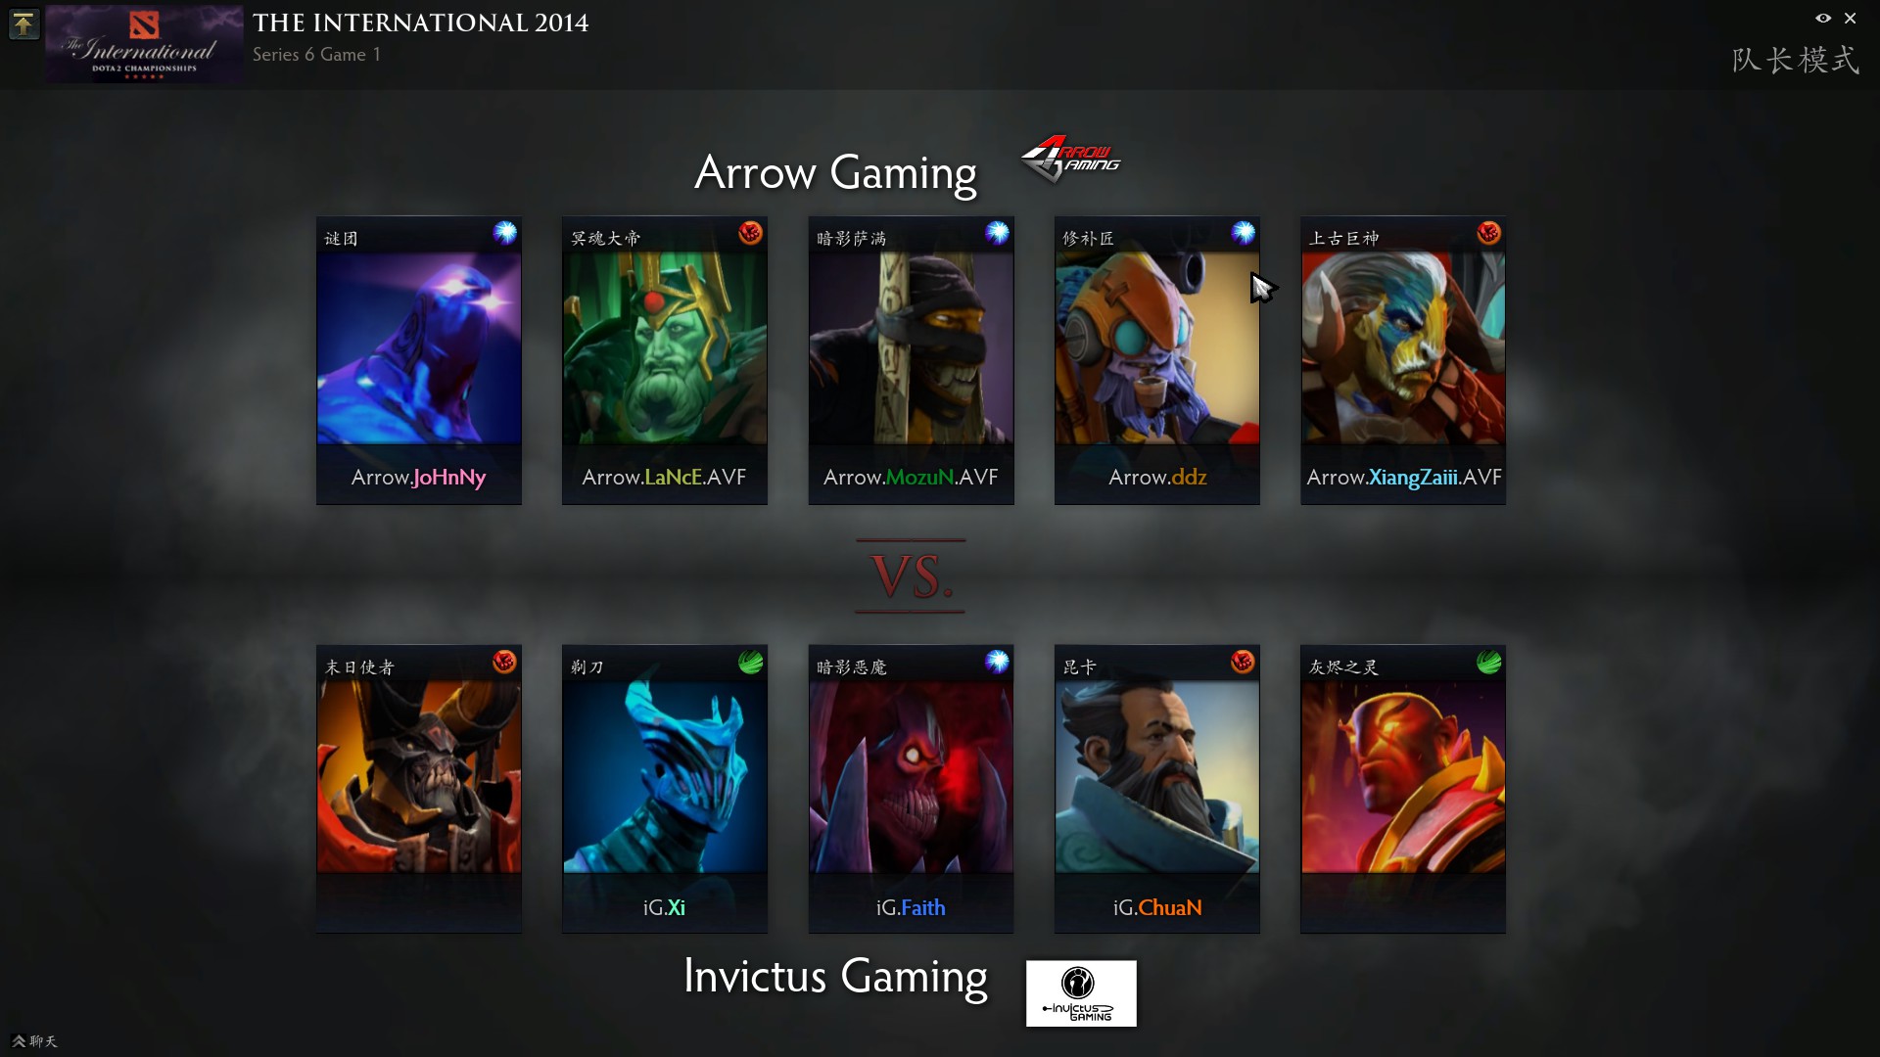Image resolution: width=1880 pixels, height=1057 pixels.
Task: Click the Arrow Gaming team name
Action: coord(835,173)
